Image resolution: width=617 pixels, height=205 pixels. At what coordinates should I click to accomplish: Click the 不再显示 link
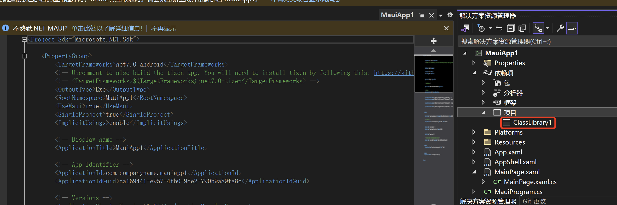coord(164,28)
